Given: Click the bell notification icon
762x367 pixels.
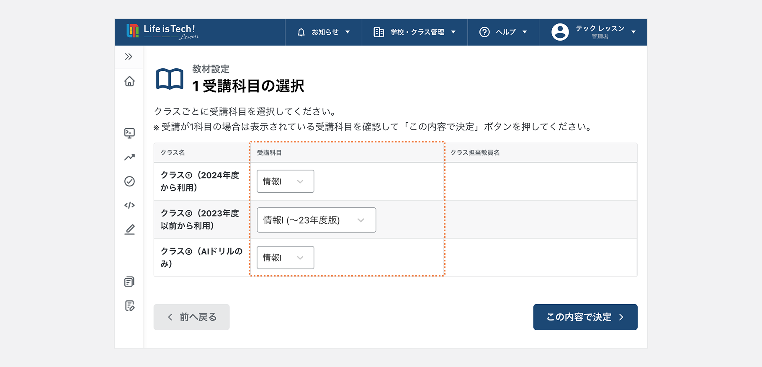Looking at the screenshot, I should (301, 32).
